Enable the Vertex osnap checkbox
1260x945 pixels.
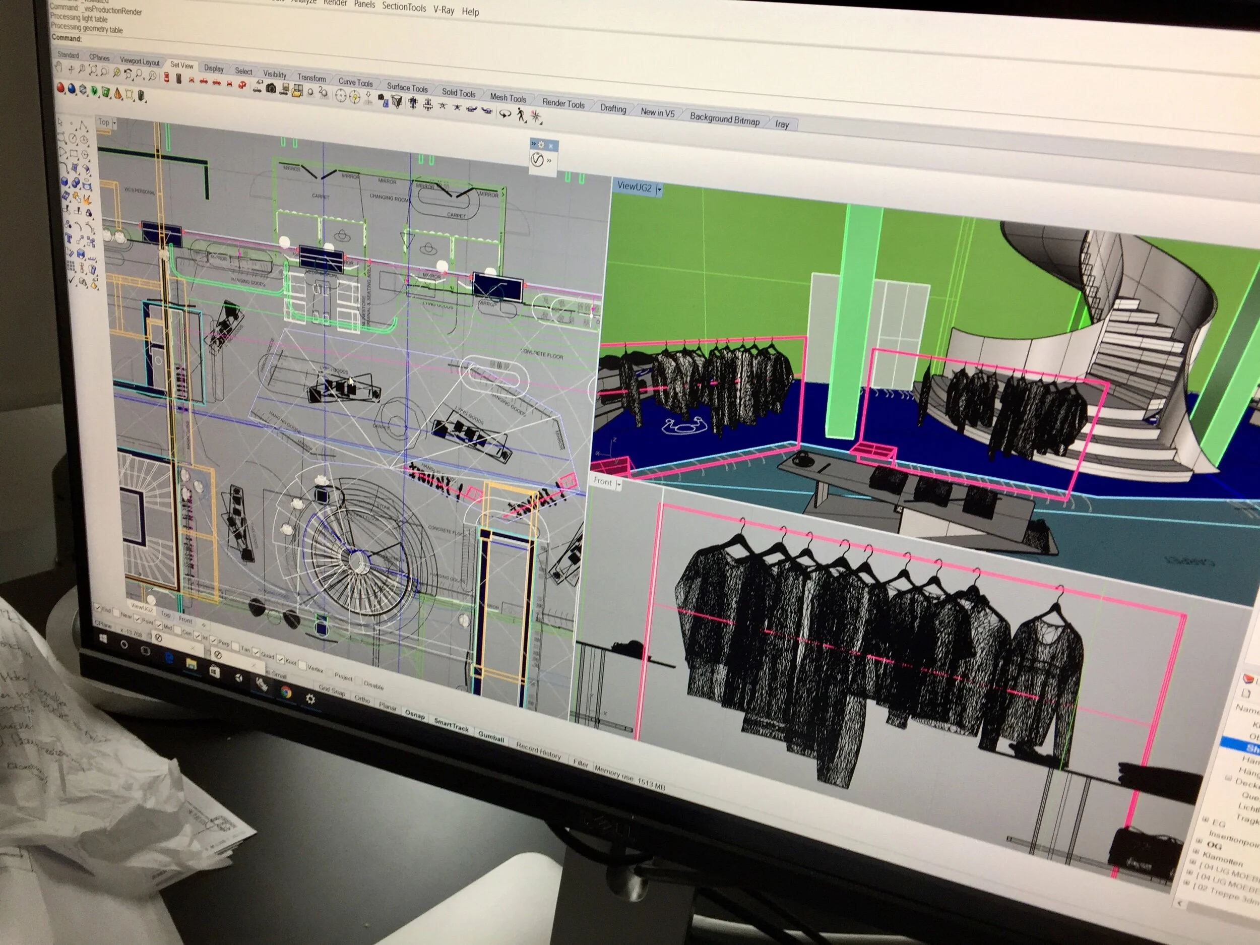[302, 665]
